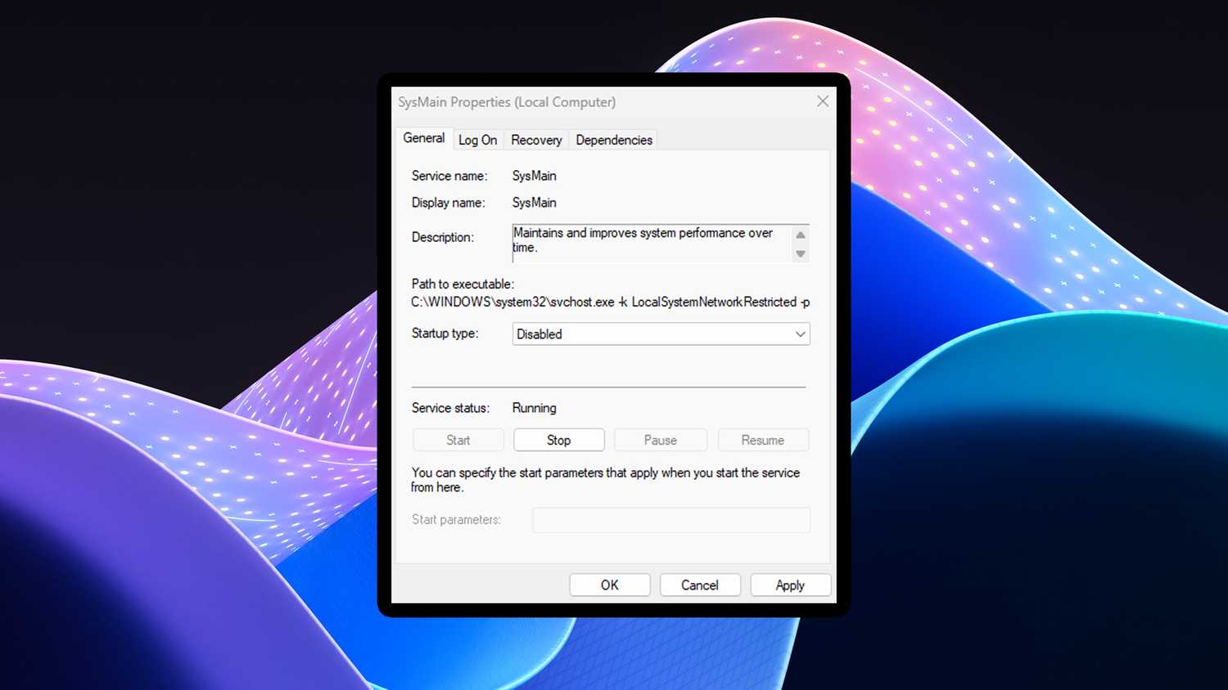
Task: Pause the running service
Action: [x=660, y=439]
